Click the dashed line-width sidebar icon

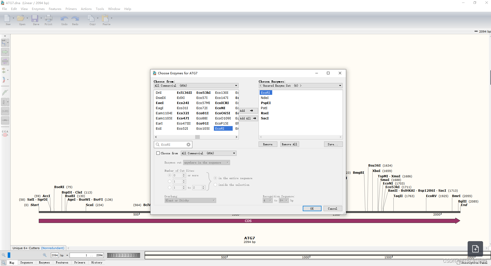click(5, 120)
